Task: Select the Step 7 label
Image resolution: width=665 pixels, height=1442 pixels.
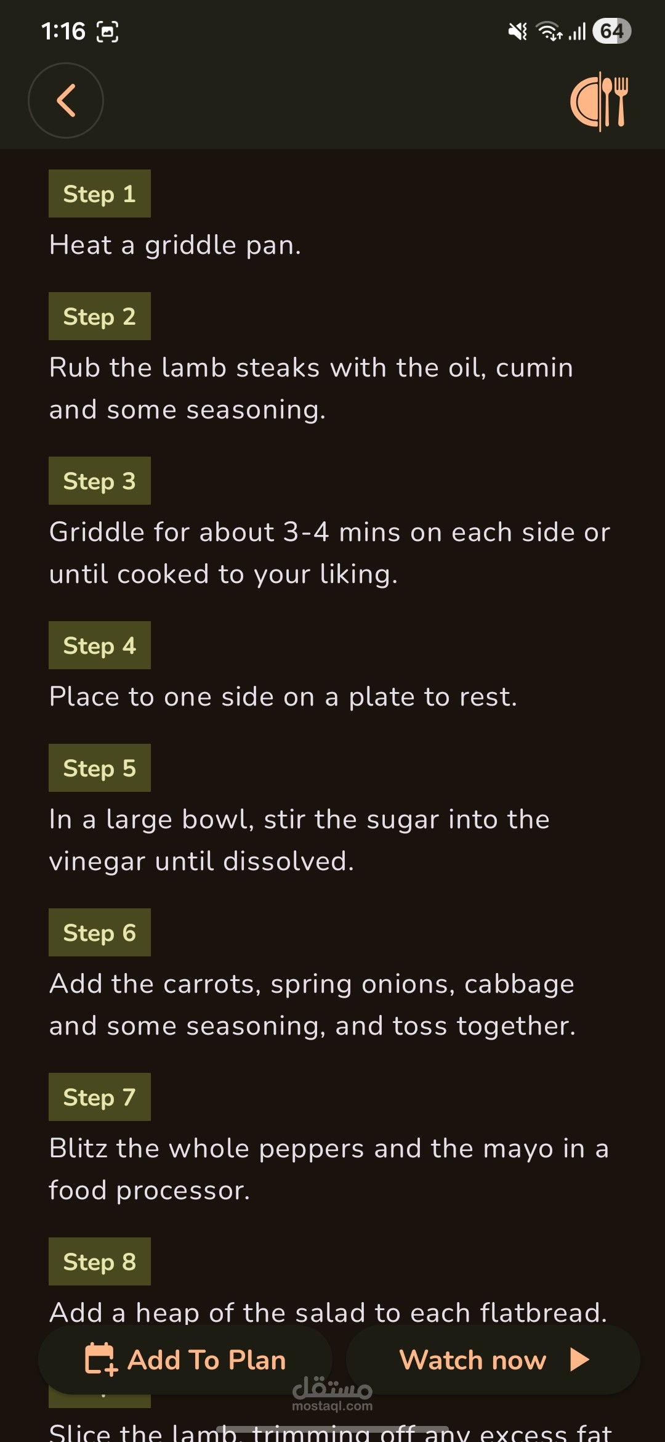Action: point(99,1097)
